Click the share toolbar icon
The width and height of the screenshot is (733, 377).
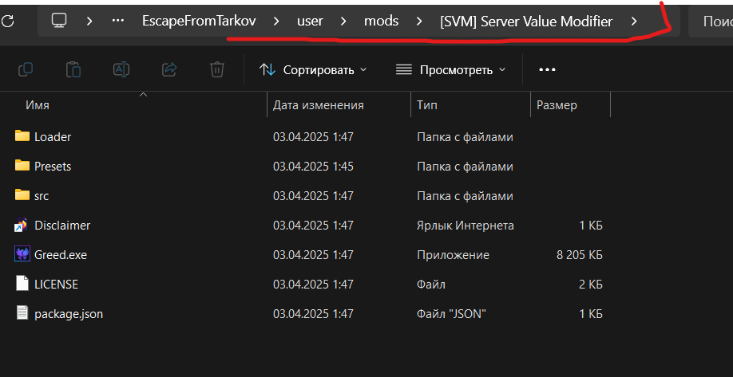(x=169, y=70)
